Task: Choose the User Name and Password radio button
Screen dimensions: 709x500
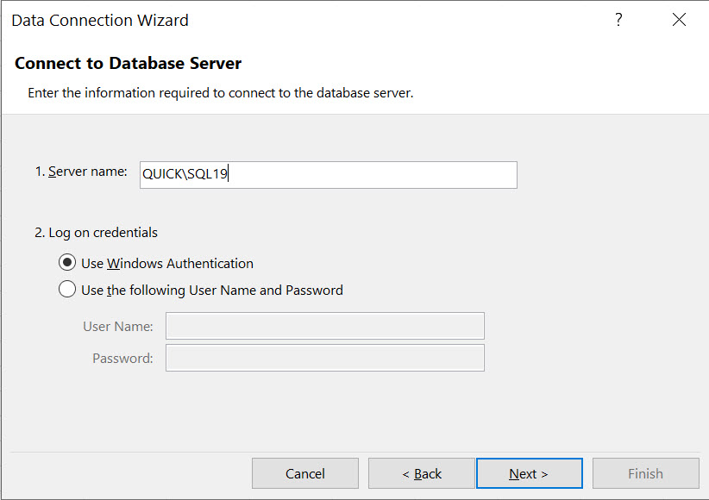Action: [x=67, y=290]
